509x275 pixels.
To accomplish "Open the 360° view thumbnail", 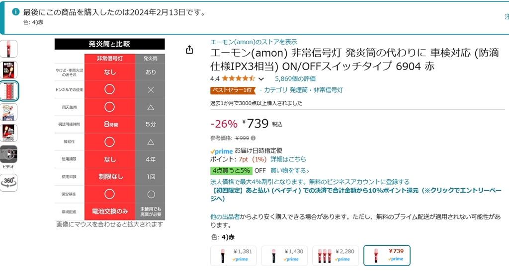I will (8, 182).
